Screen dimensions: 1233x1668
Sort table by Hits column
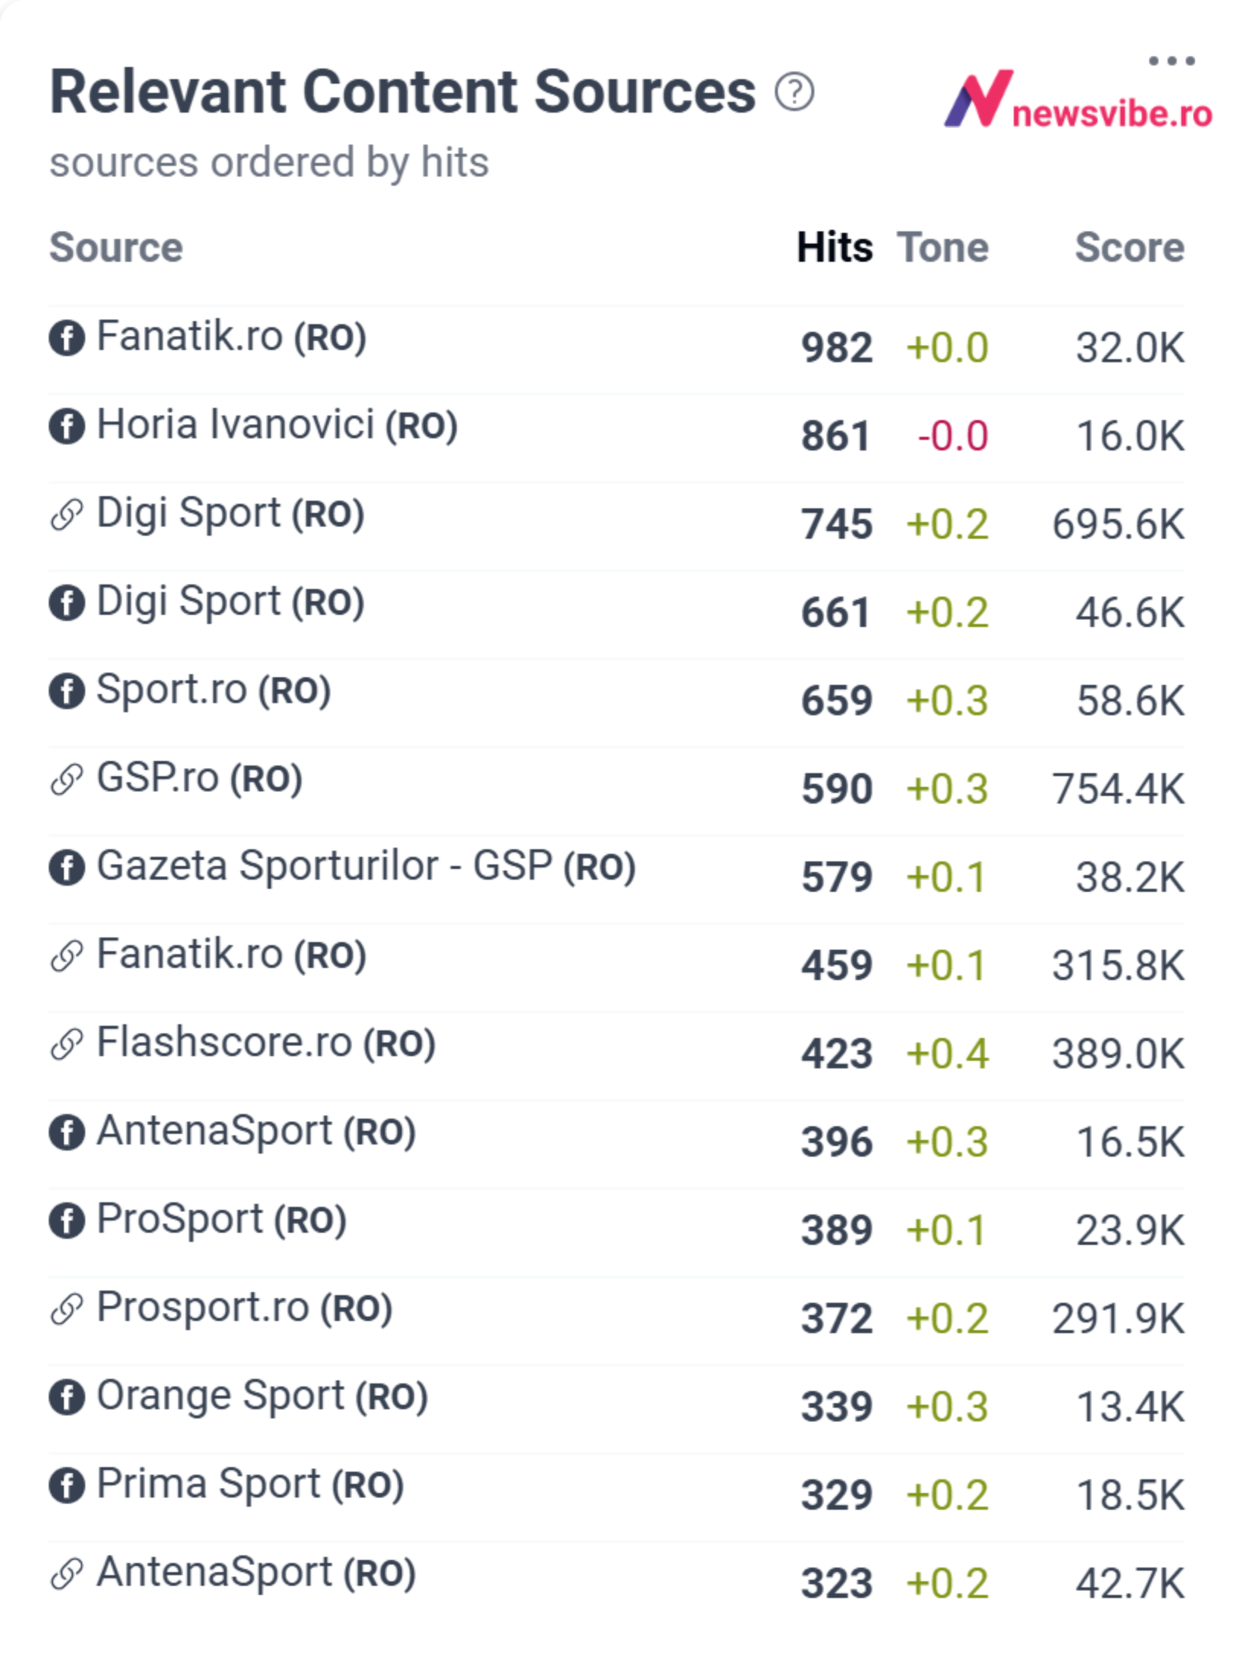tap(835, 247)
